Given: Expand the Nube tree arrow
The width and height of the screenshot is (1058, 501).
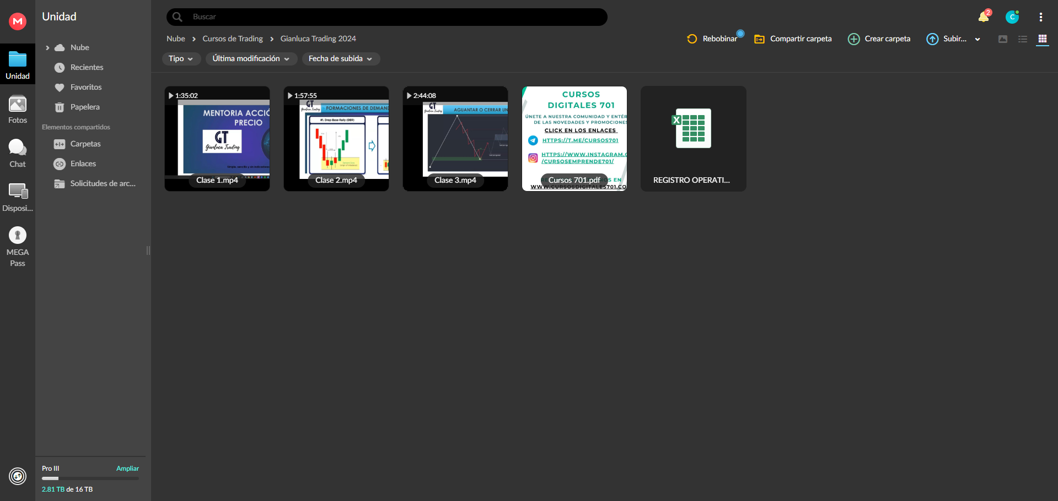Looking at the screenshot, I should coord(47,48).
